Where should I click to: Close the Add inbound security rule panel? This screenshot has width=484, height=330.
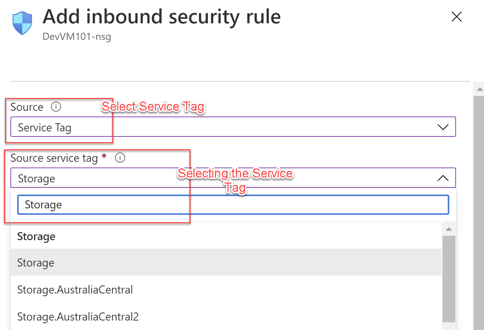point(456,17)
